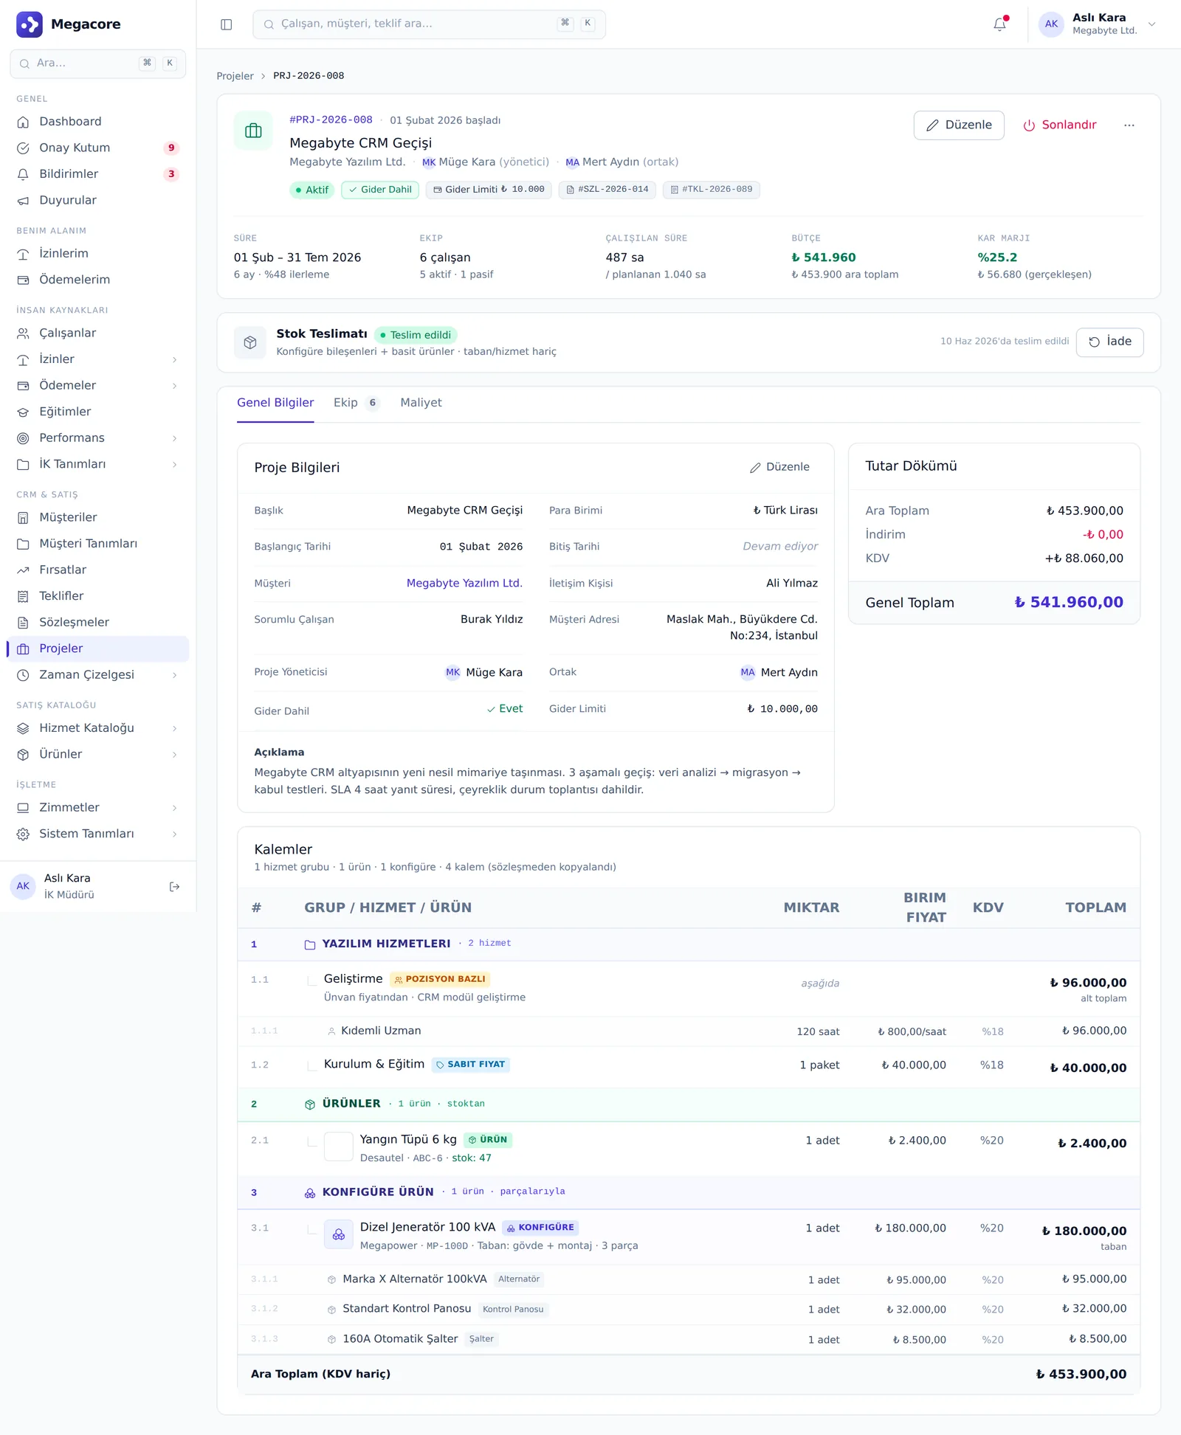Click the SABIT FIYAT badge
1181x1435 pixels.
point(471,1065)
